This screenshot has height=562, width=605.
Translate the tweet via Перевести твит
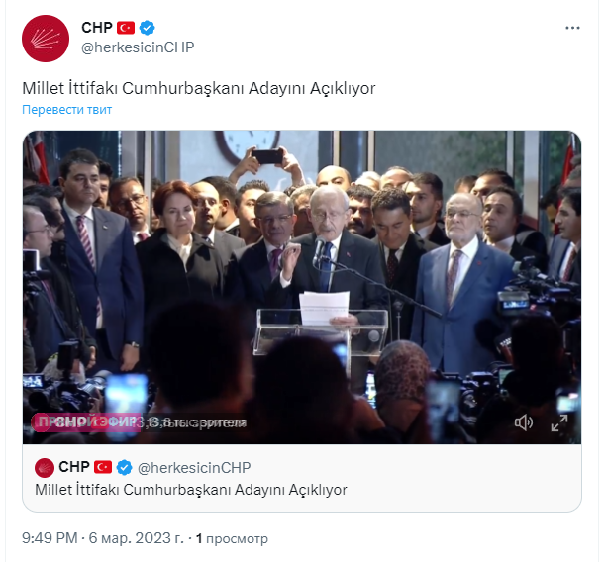(x=66, y=110)
